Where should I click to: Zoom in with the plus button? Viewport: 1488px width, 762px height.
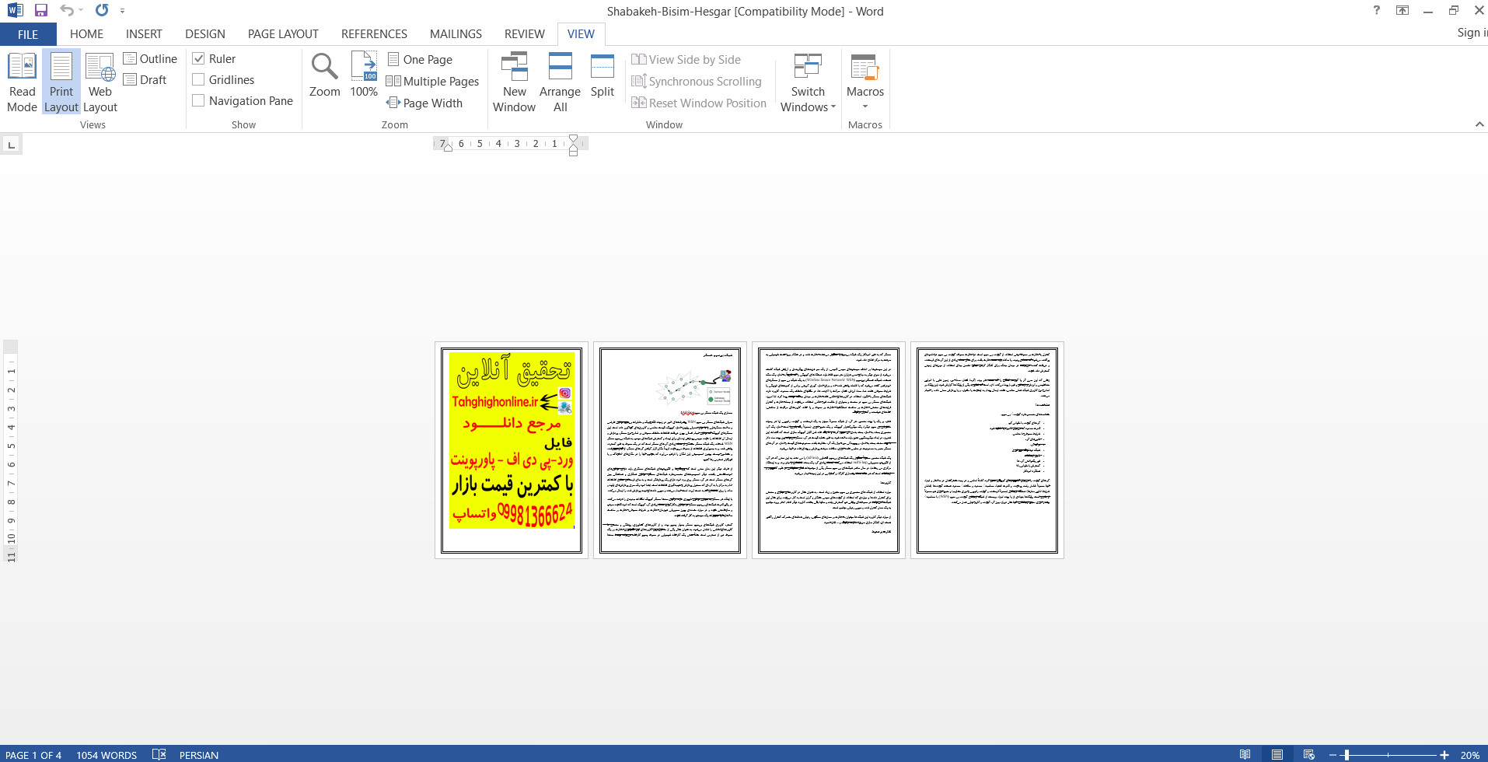[x=1444, y=754]
